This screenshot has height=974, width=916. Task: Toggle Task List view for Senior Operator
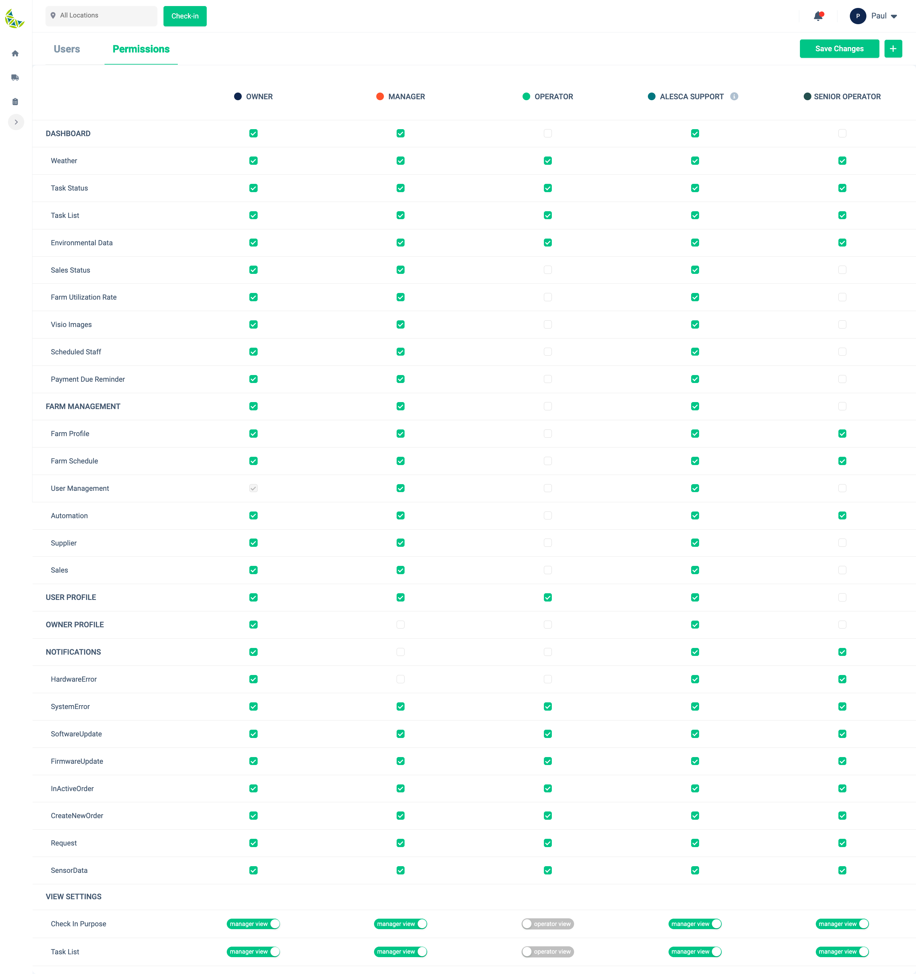pyautogui.click(x=842, y=952)
